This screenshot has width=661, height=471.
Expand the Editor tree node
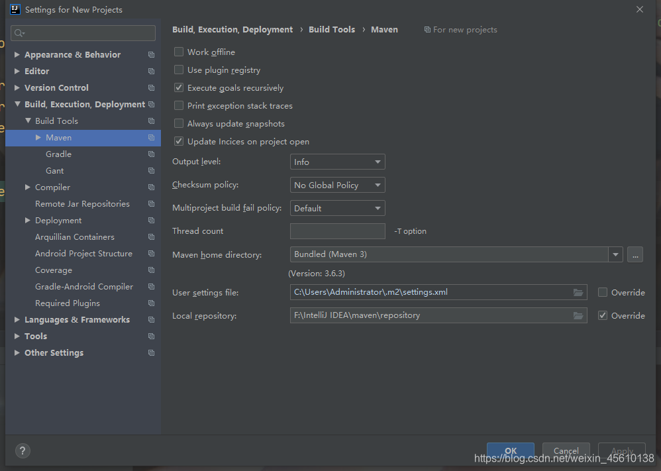click(x=17, y=72)
